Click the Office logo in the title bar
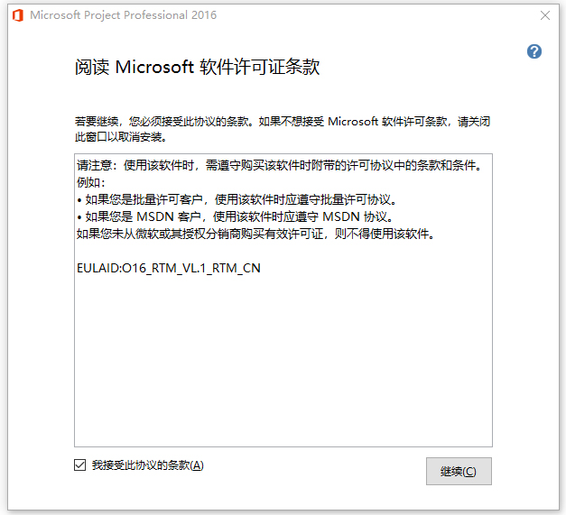Viewport: 566px width, 515px height. [x=16, y=15]
